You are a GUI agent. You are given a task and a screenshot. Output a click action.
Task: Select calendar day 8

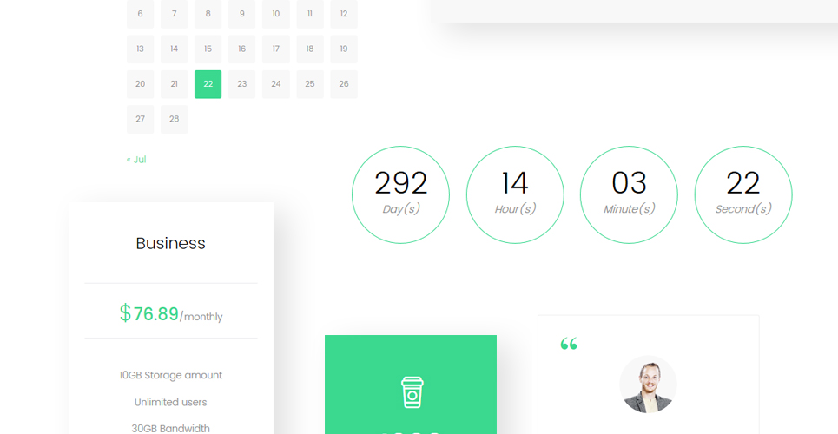click(x=208, y=14)
